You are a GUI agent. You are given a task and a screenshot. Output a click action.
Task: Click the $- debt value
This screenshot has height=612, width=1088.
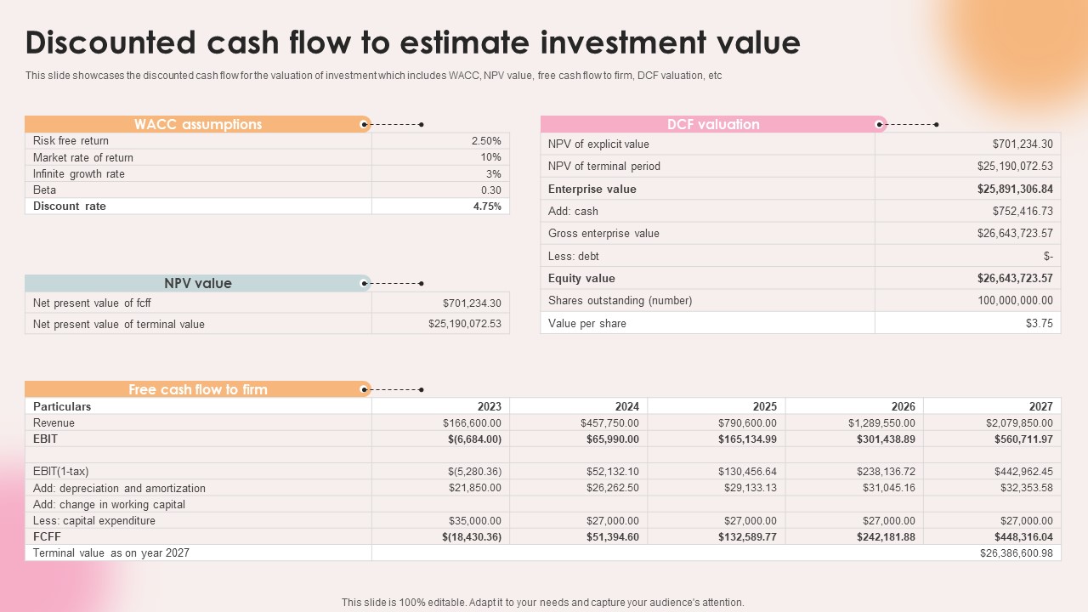point(1048,256)
